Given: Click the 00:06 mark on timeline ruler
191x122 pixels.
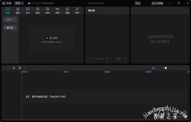Looking at the screenshot, I should (148, 72).
